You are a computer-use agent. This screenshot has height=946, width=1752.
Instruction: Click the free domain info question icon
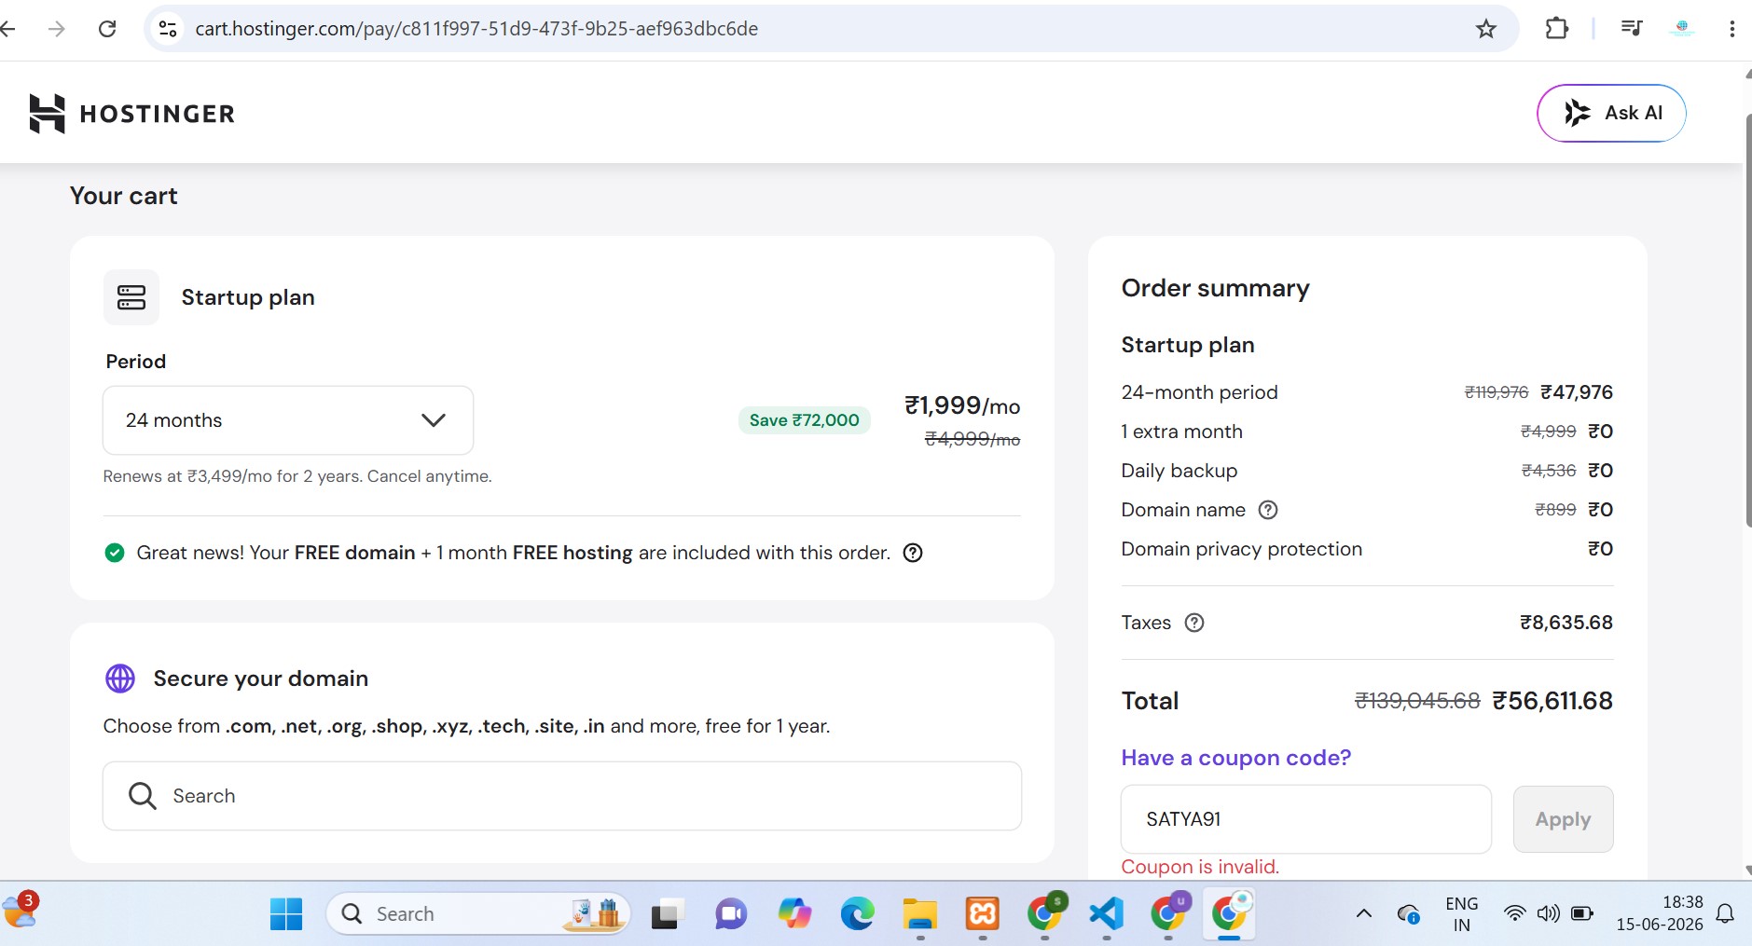(x=913, y=553)
